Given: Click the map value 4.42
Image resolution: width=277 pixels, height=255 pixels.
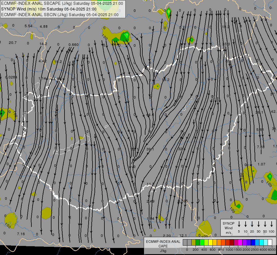Looking at the screenshot, I should [42, 61].
